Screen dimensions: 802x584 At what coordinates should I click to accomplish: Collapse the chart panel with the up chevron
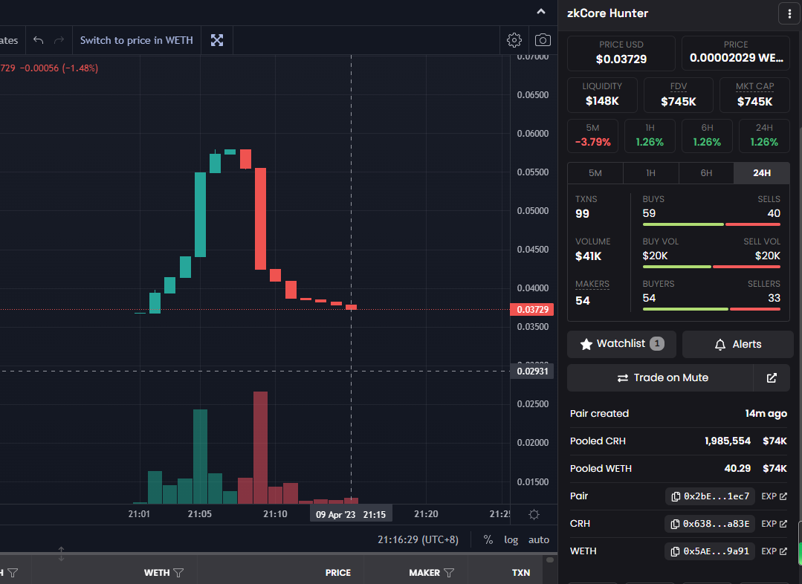pos(540,11)
